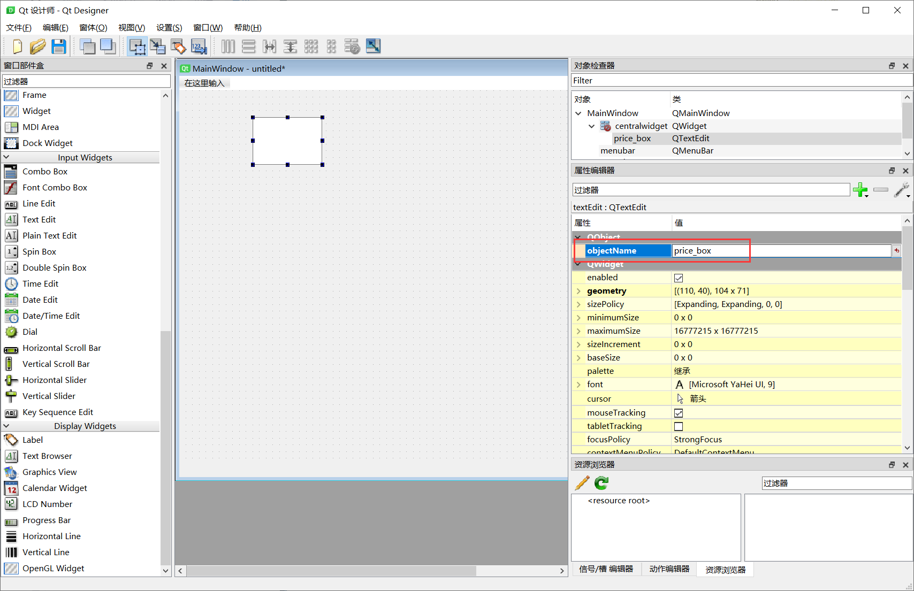Click the Lay Out Vertically icon
Viewport: 914px width, 591px height.
(248, 47)
